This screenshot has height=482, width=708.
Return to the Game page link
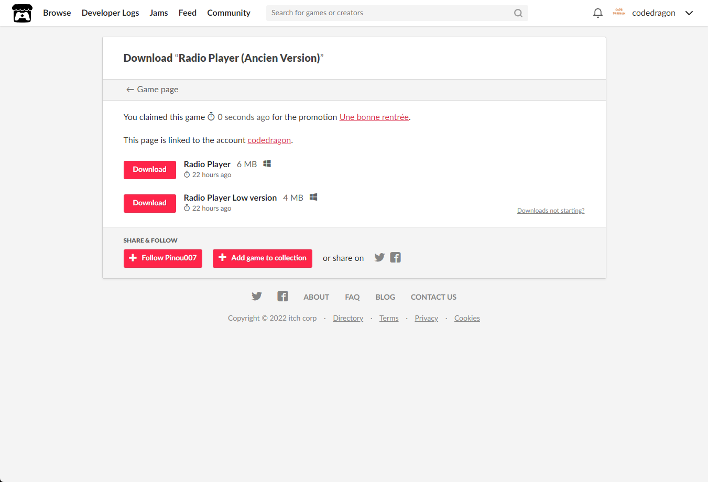point(152,90)
